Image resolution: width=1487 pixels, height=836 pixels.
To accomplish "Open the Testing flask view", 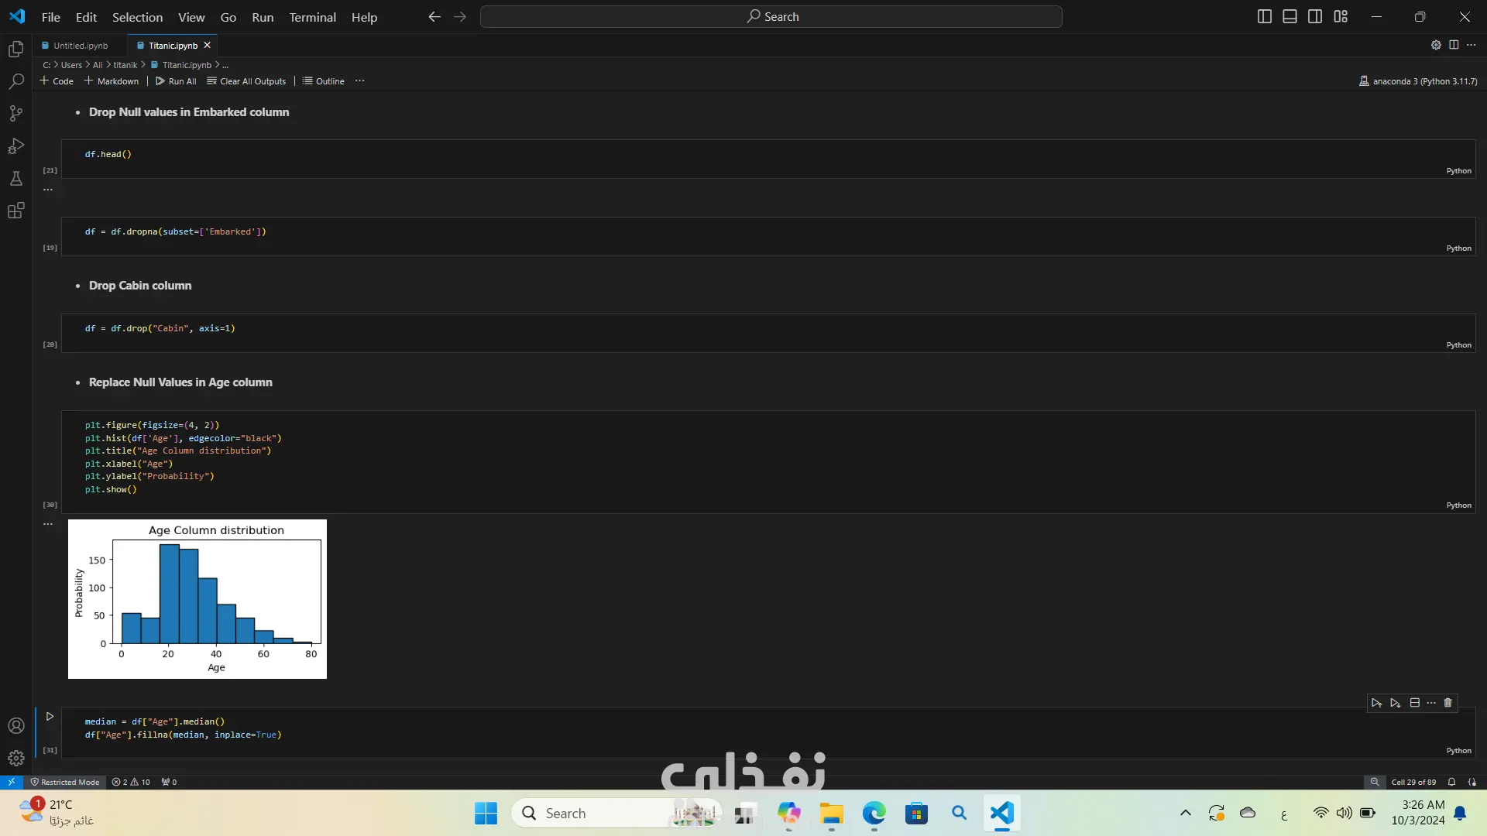I will click(x=15, y=179).
